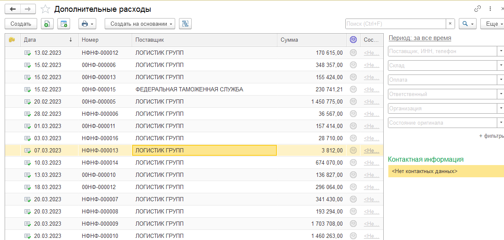Click the copy document icon next to Создать
504x240 pixels.
(47, 24)
